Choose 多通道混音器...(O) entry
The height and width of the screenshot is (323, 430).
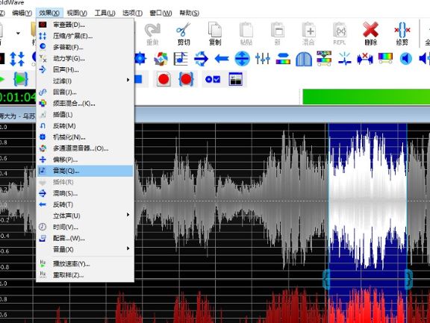[x=85, y=148]
